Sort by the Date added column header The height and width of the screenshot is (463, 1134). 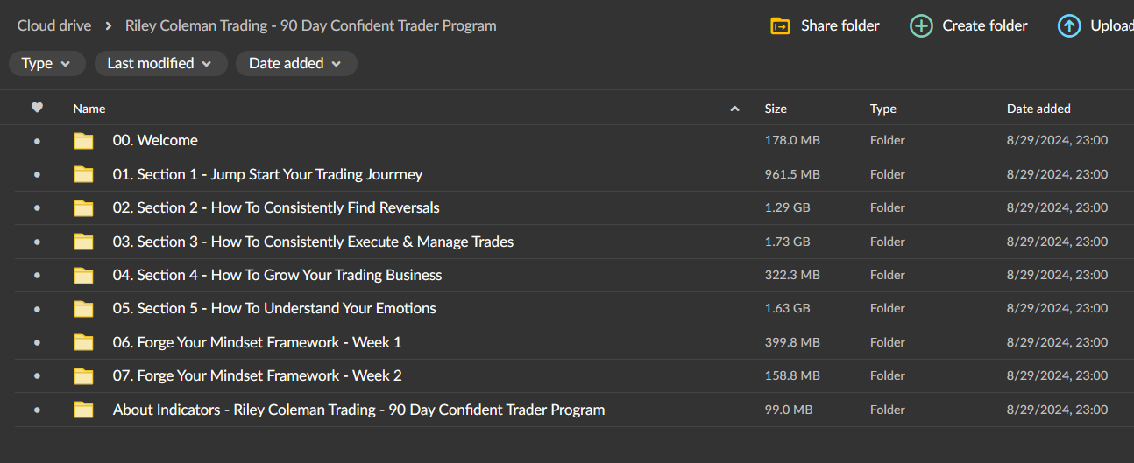pos(1038,109)
